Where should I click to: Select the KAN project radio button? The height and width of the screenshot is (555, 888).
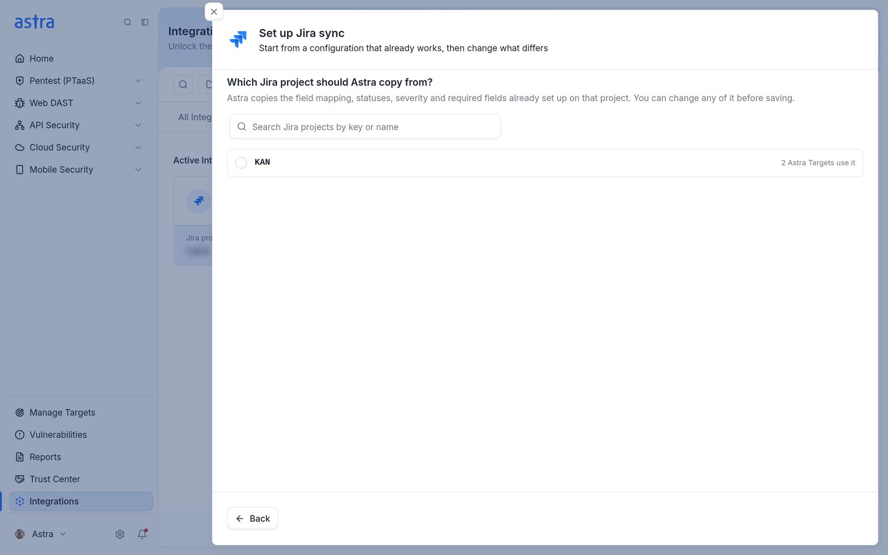click(x=241, y=163)
